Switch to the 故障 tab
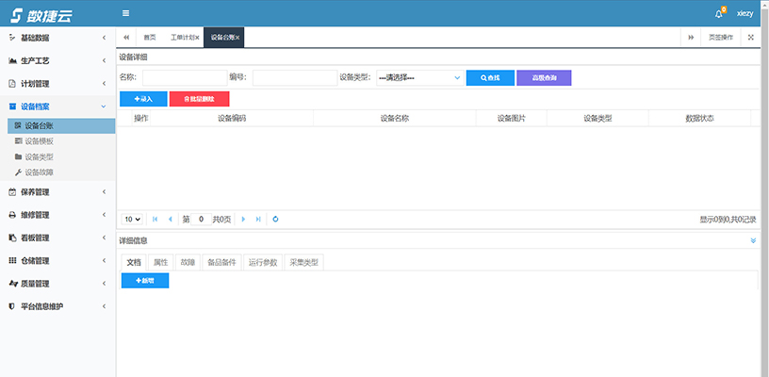Image resolution: width=769 pixels, height=377 pixels. click(x=188, y=262)
